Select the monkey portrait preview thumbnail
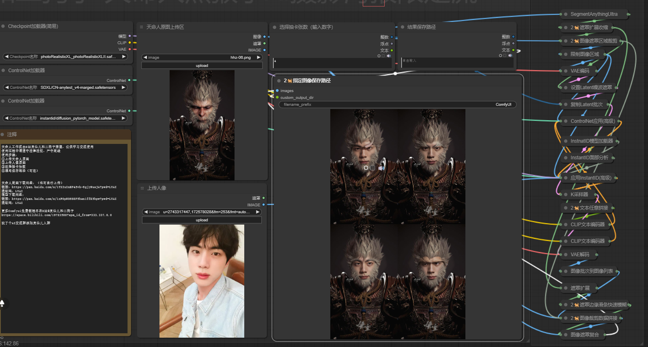 point(202,125)
